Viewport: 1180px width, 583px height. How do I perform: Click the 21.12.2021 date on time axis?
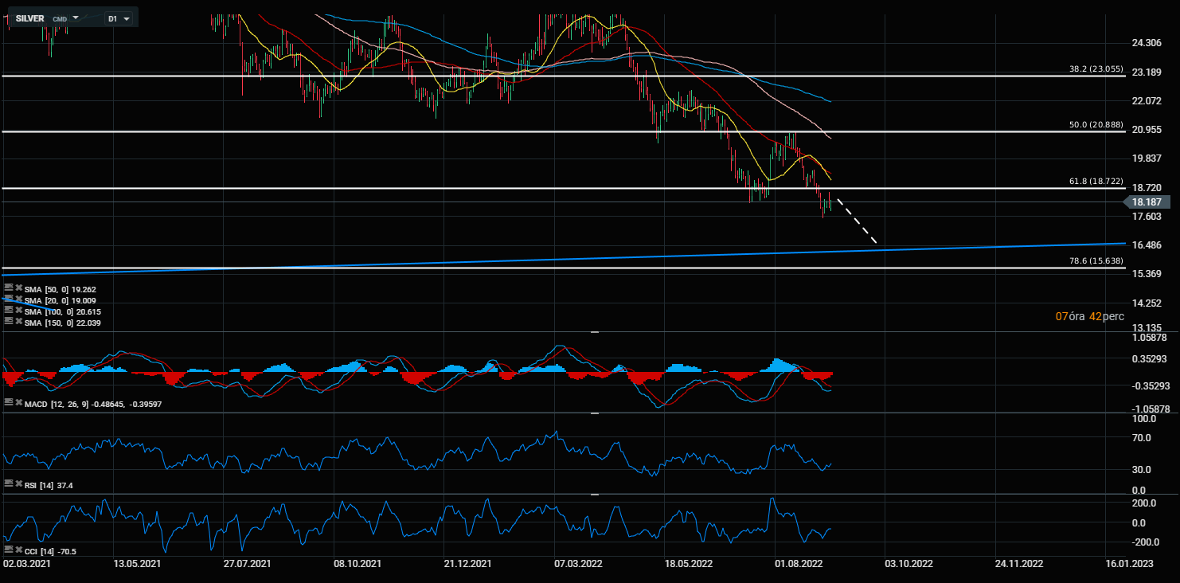(468, 564)
